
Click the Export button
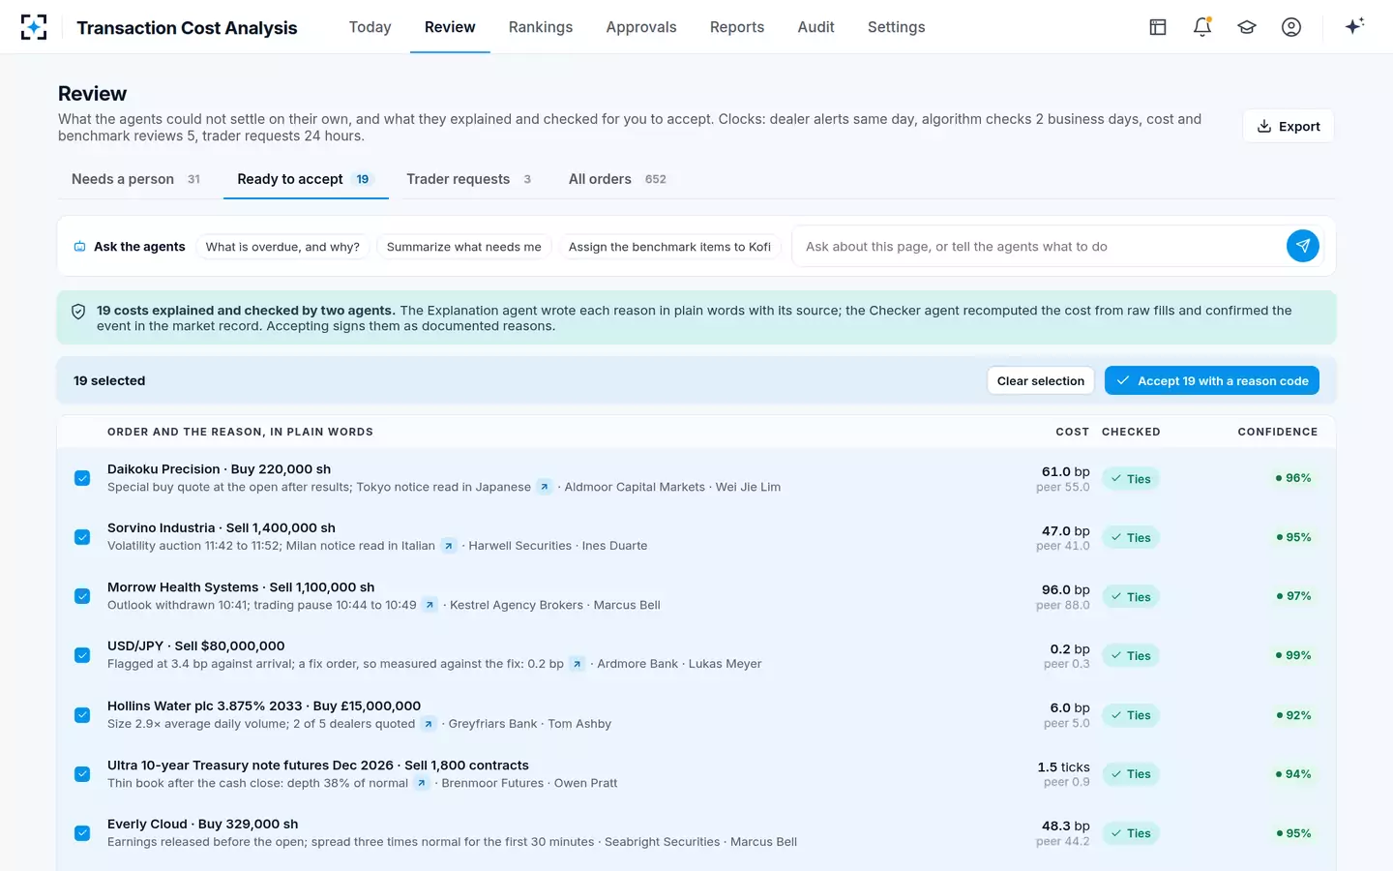tap(1289, 126)
